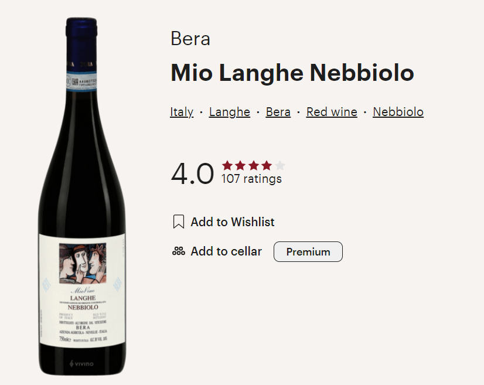Click the bookmark icon beside Add to Wishlist

179,222
